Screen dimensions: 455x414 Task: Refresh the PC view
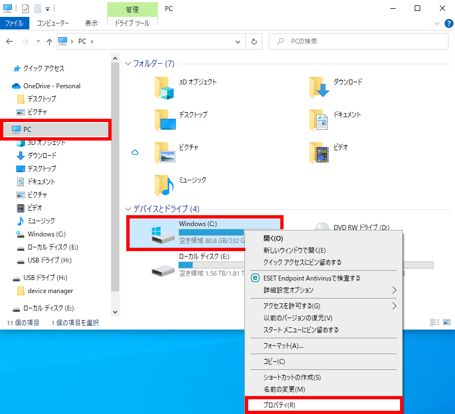coord(254,41)
